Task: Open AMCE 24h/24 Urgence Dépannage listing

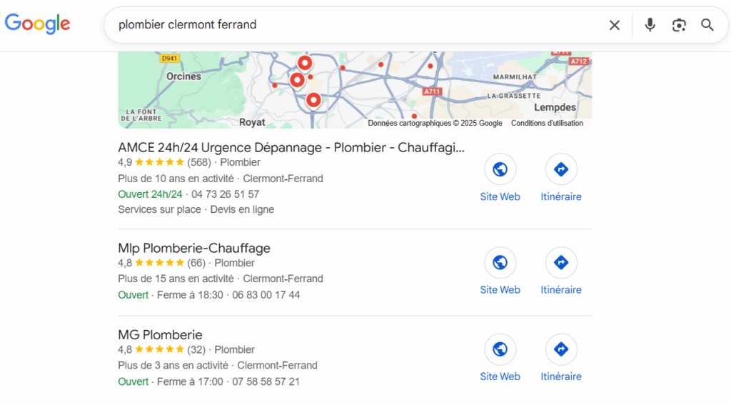Action: point(291,148)
